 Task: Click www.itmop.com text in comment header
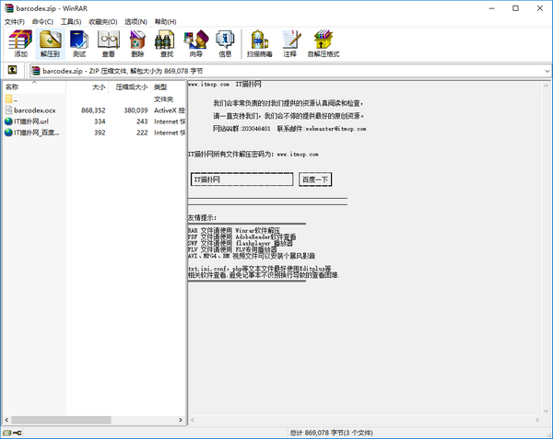[x=208, y=85]
